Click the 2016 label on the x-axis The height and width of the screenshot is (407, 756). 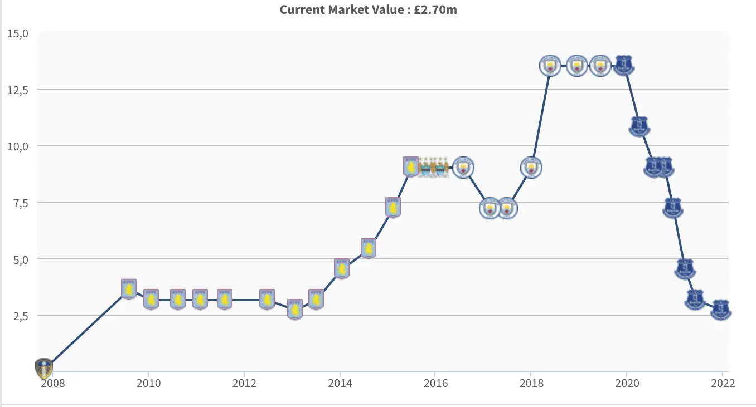[x=434, y=383]
